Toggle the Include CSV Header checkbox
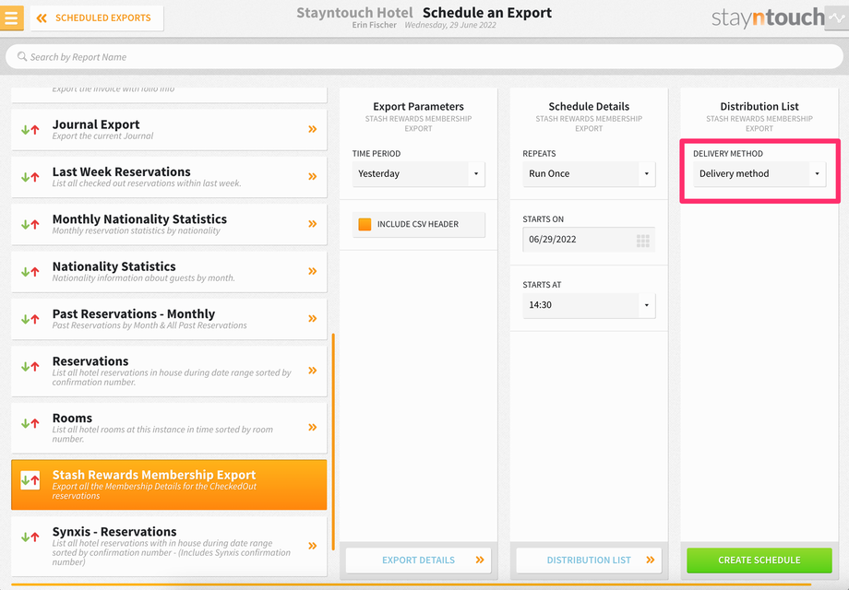Screen dimensions: 849x590 (x=365, y=224)
